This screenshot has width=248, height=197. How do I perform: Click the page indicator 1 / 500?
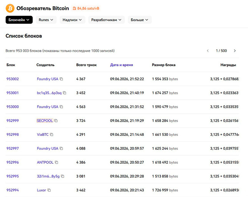coord(221,51)
